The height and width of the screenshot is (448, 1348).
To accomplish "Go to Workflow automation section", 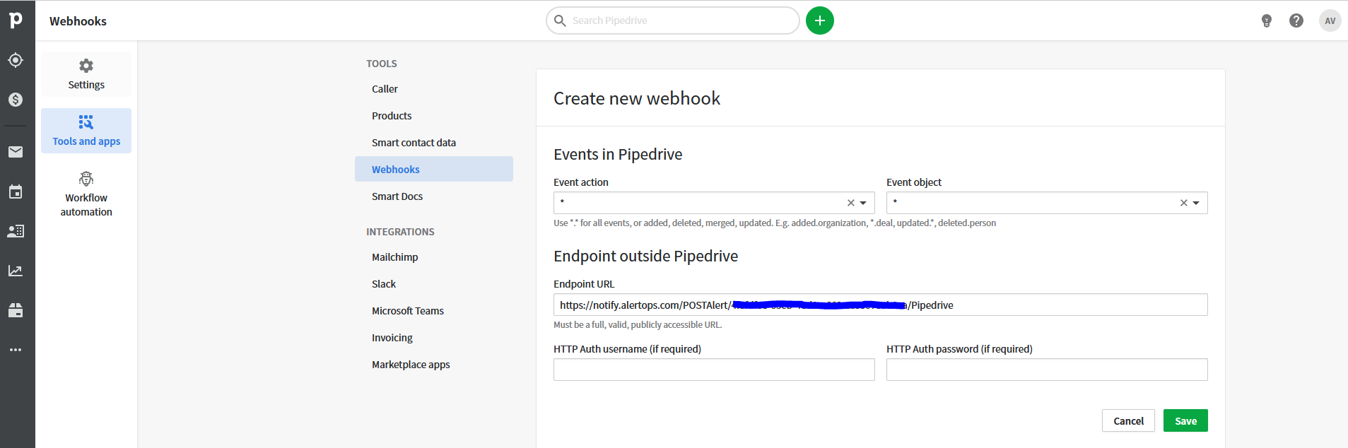I will 86,194.
